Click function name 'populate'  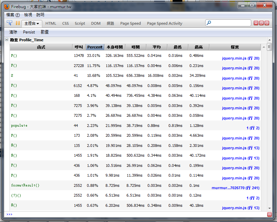click(x=19, y=126)
